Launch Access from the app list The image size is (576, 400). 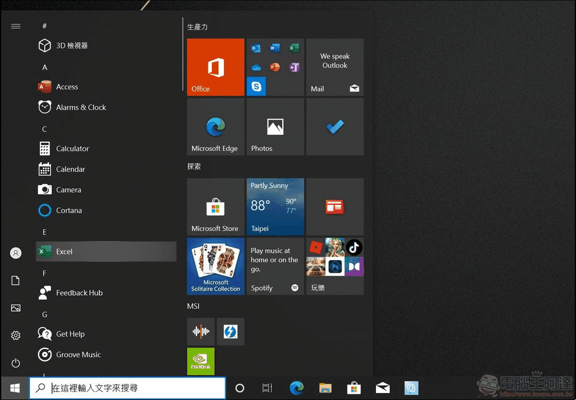click(106, 86)
